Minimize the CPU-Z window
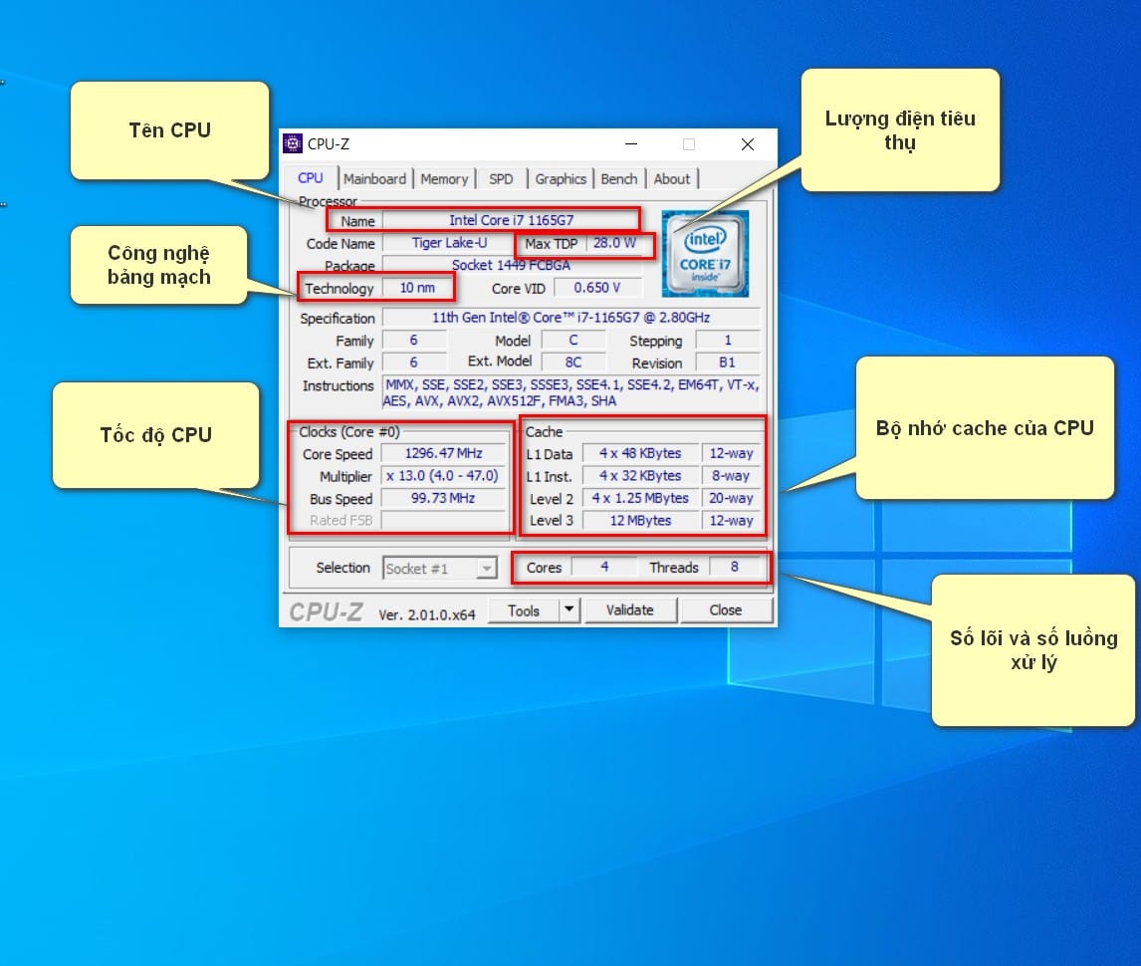This screenshot has width=1141, height=966. click(x=631, y=144)
